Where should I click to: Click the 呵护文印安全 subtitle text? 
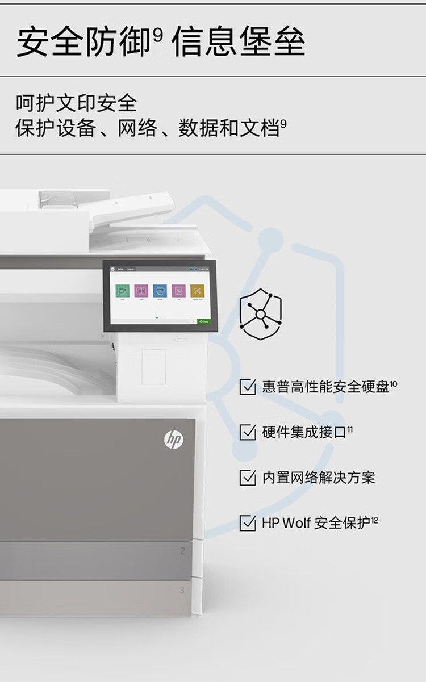(x=76, y=103)
